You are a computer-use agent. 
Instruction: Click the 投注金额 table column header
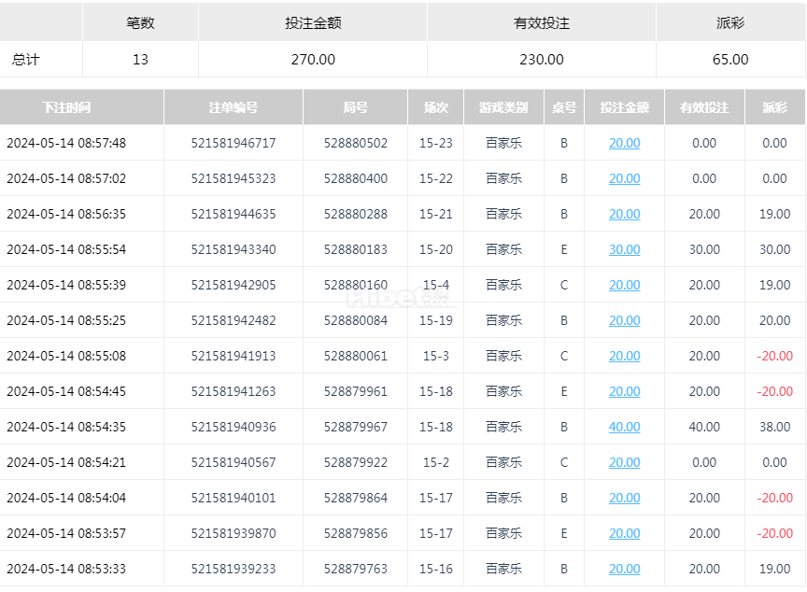pyautogui.click(x=624, y=107)
